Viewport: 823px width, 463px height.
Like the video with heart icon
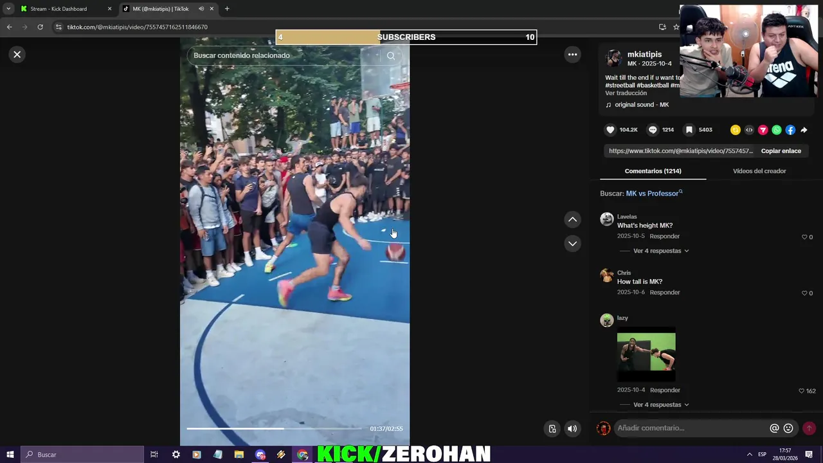click(610, 130)
